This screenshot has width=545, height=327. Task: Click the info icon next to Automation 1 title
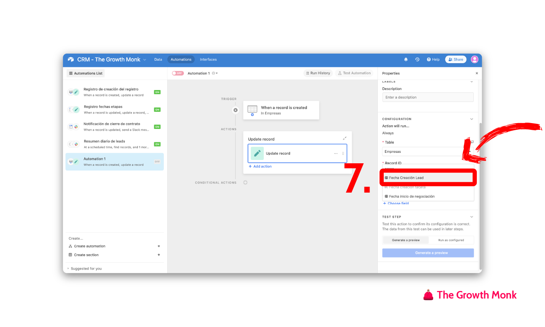213,73
